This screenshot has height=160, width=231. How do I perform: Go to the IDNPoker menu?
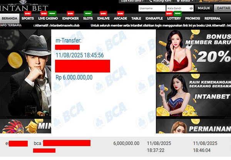coord(70,19)
